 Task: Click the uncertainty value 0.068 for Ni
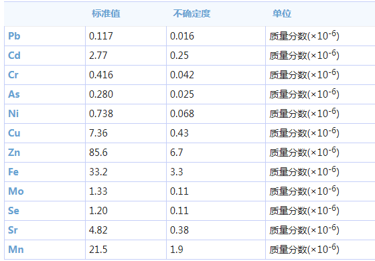[x=181, y=114]
